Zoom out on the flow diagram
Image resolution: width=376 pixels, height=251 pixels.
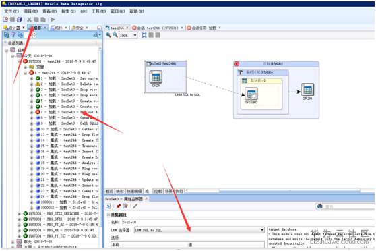[x=115, y=35]
